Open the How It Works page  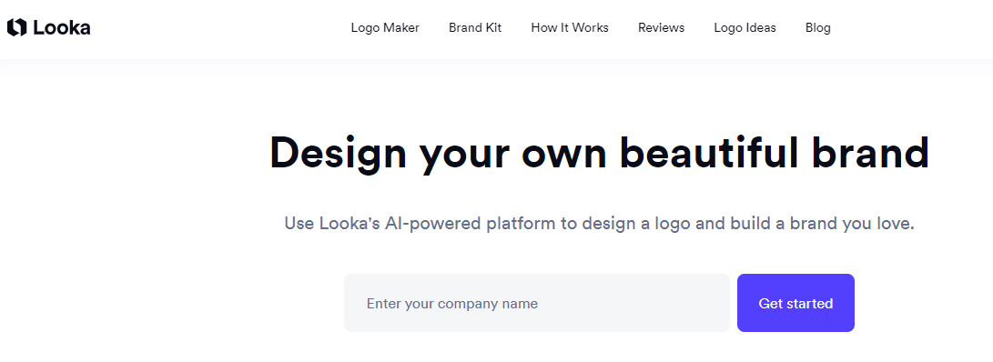tap(570, 28)
